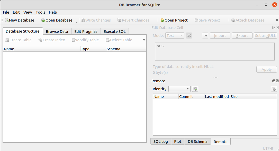Click the Remote list Name column header
This screenshot has width=279, height=151.
tap(166, 97)
